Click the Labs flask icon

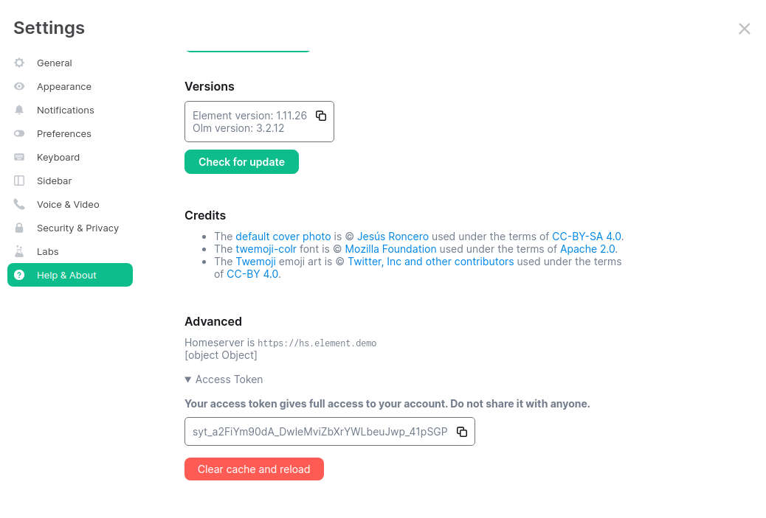[19, 252]
